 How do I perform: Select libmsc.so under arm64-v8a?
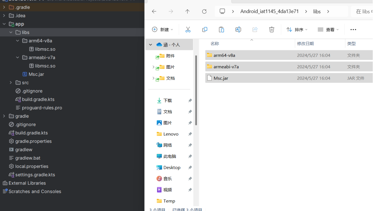point(45,49)
